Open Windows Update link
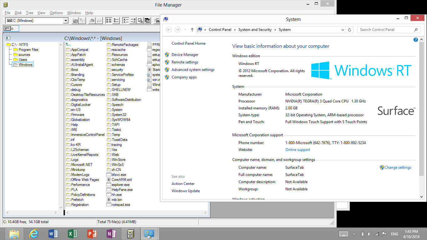 (186, 191)
